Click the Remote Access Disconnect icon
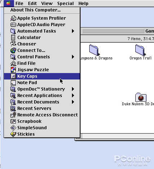 (x=13, y=115)
